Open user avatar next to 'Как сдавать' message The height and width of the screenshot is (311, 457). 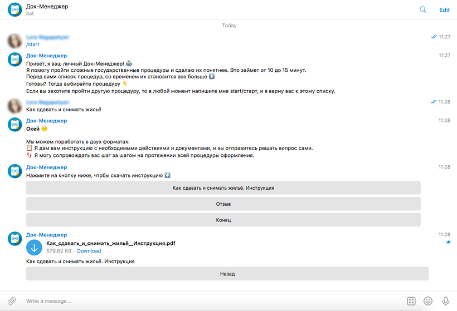(x=15, y=106)
